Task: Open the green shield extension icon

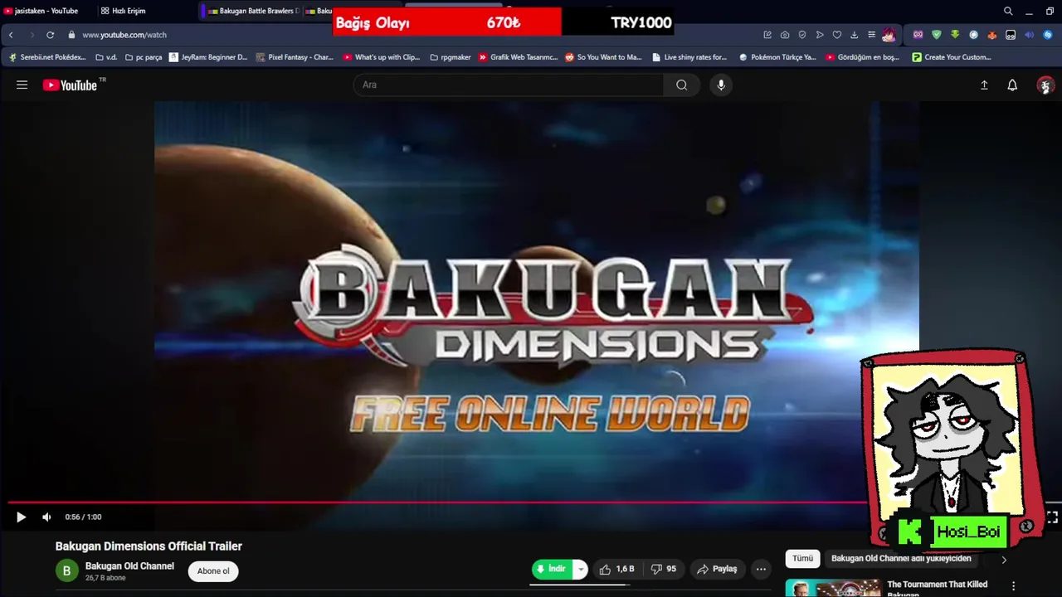Action: (x=937, y=35)
